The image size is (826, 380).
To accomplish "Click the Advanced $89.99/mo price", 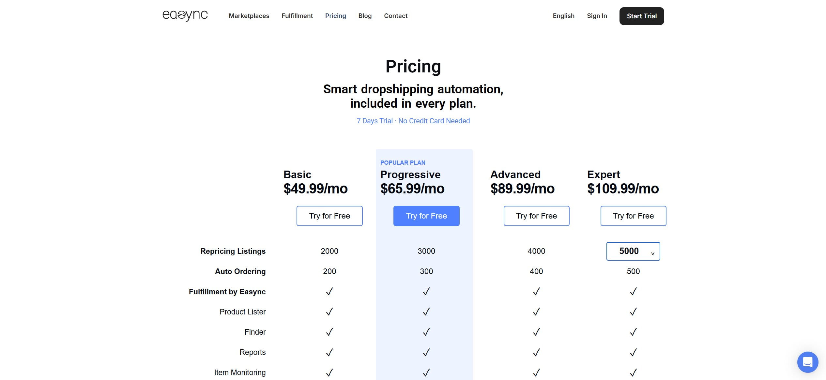I will (x=522, y=189).
